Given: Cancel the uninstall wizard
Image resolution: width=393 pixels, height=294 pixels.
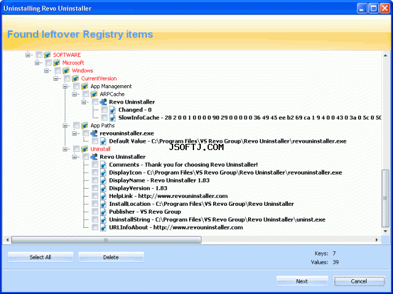Looking at the screenshot, I should [x=359, y=281].
